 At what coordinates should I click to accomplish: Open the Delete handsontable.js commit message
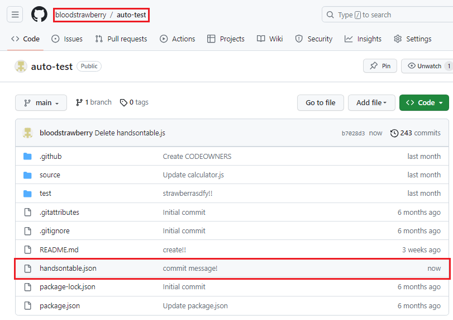pyautogui.click(x=130, y=133)
